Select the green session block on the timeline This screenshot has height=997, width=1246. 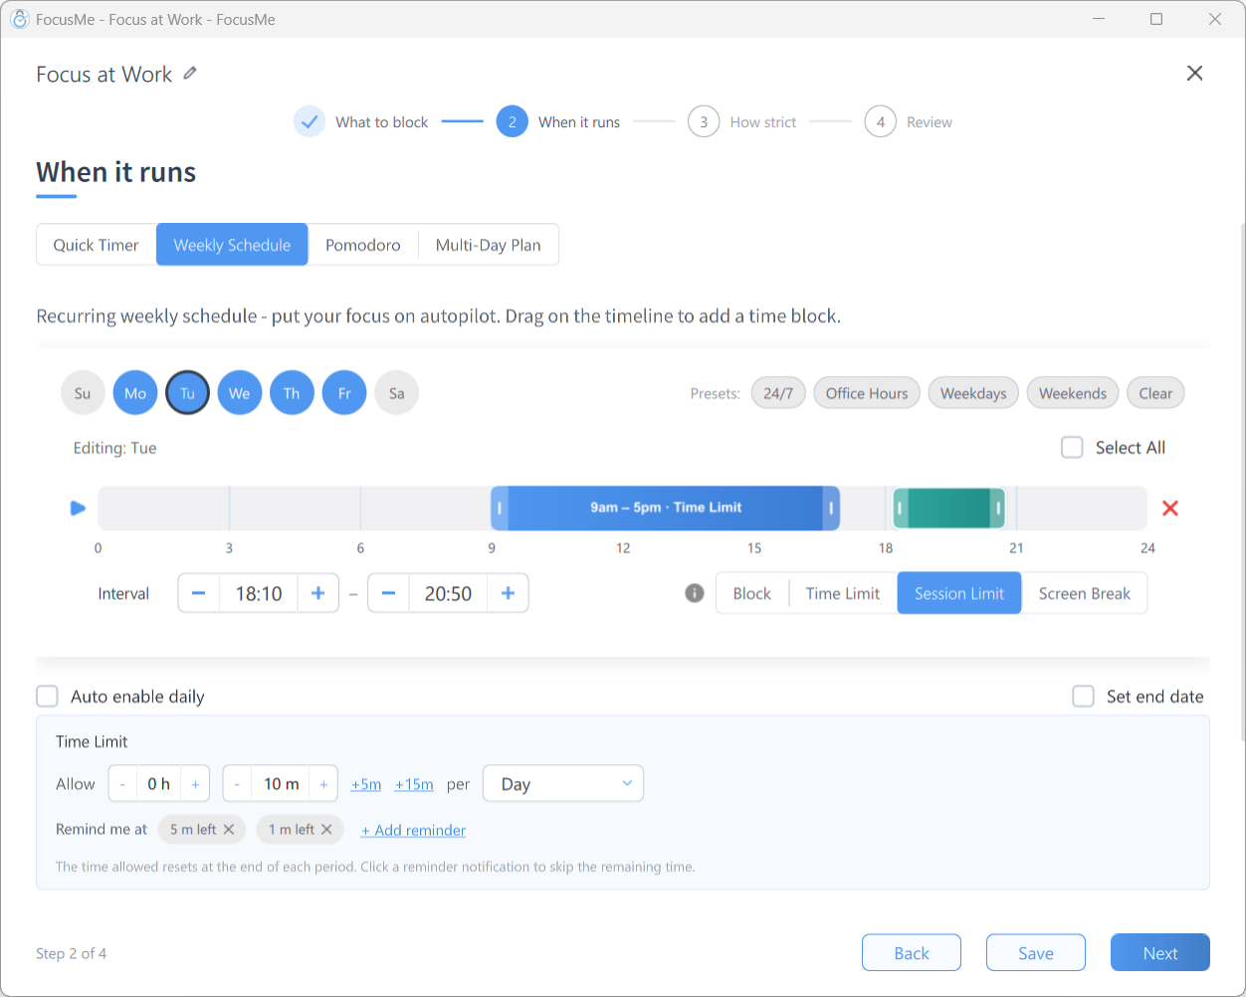click(x=948, y=507)
